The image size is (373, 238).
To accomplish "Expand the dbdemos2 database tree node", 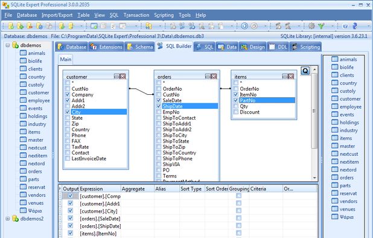I will 7,219.
